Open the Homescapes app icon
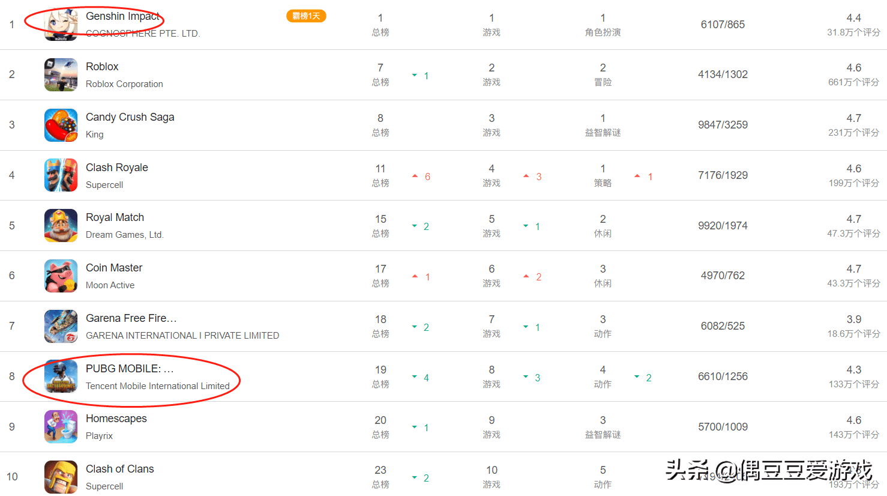The width and height of the screenshot is (887, 496). coord(61,426)
